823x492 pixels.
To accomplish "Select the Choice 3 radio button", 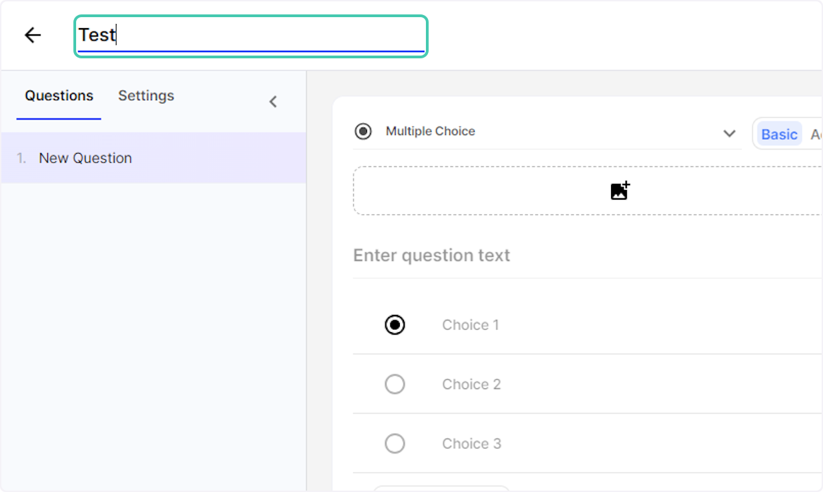I will pyautogui.click(x=395, y=444).
